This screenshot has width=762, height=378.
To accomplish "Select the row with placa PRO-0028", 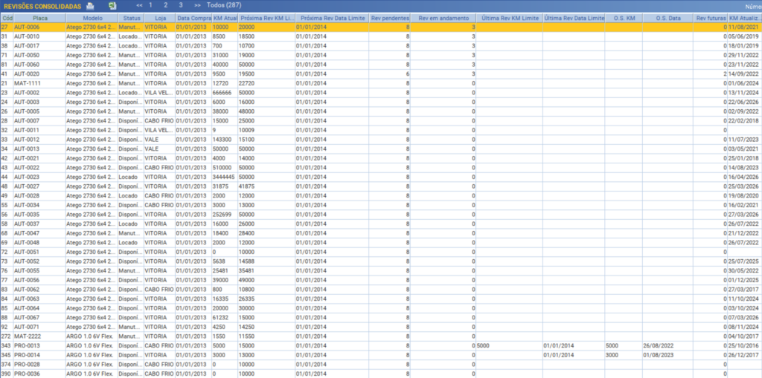I will 381,365.
